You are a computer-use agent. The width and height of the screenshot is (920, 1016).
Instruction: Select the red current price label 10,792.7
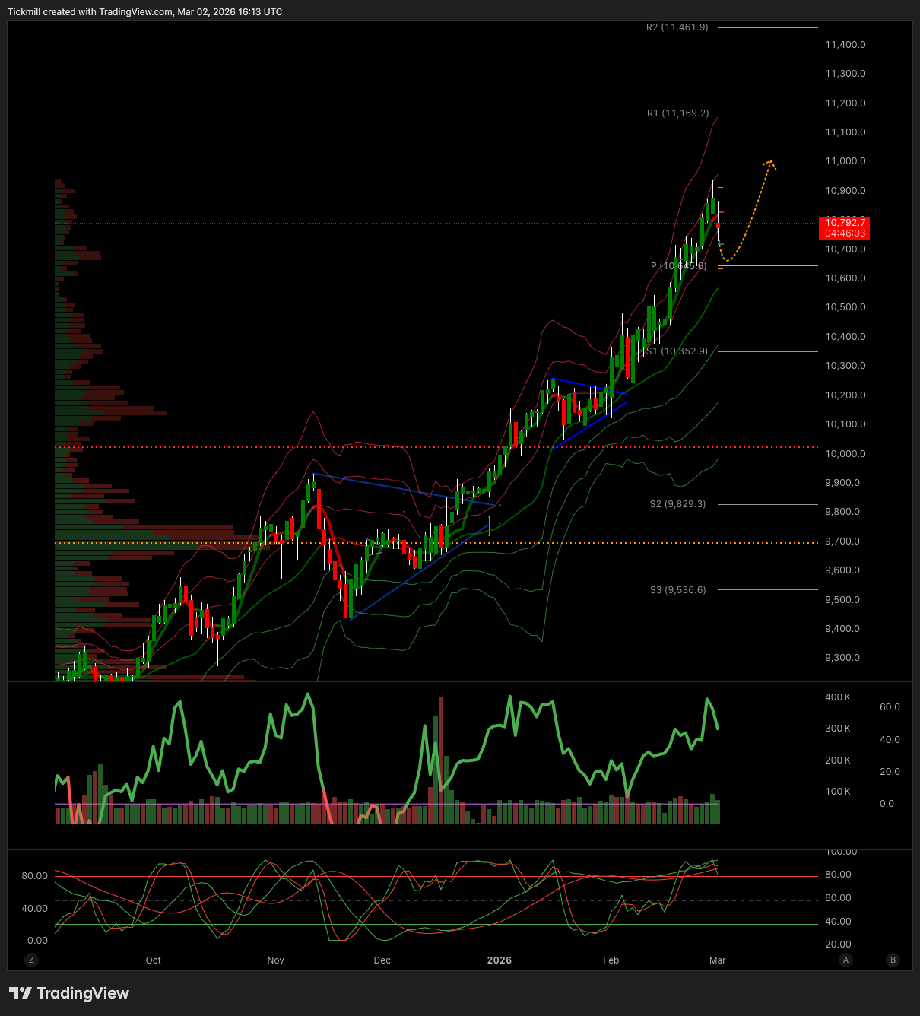[844, 223]
